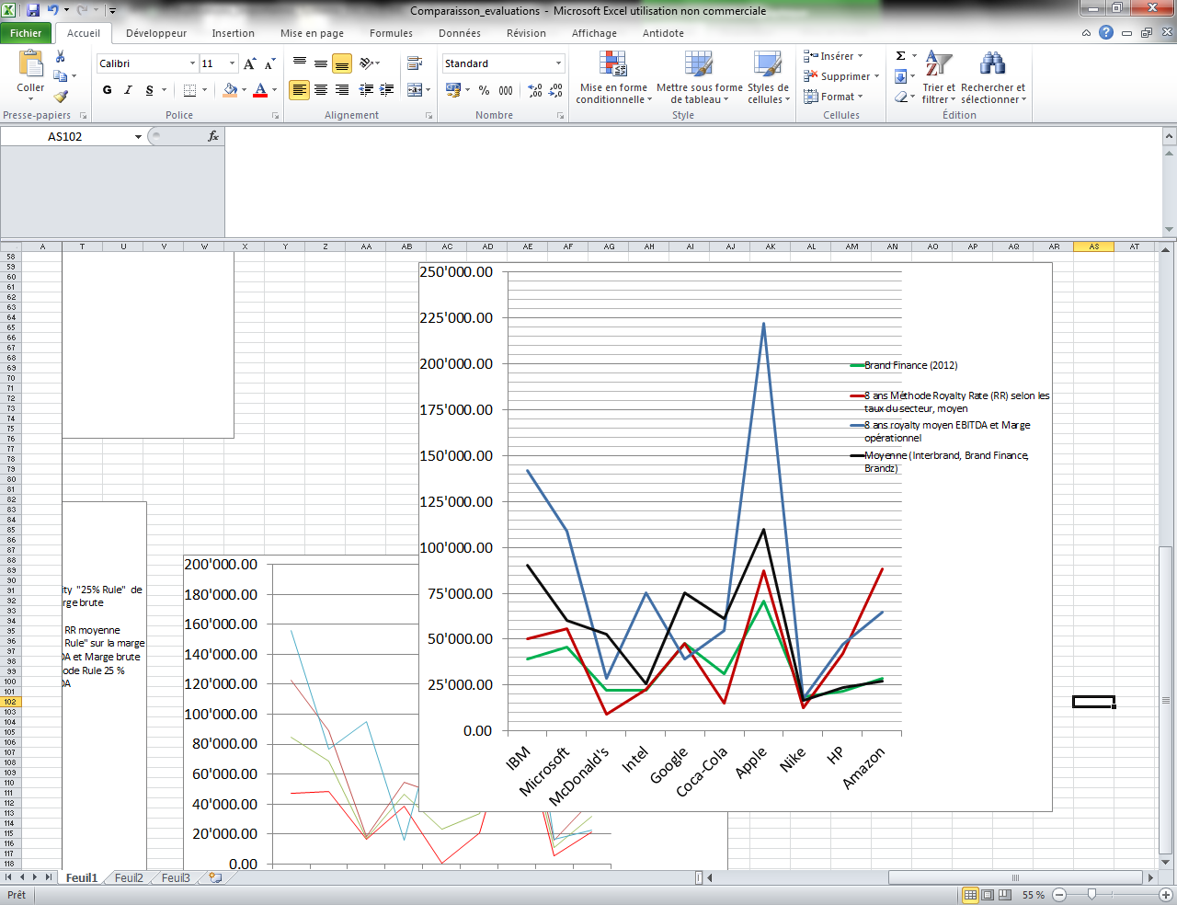Click the zoom slider handle in status bar

click(1091, 895)
